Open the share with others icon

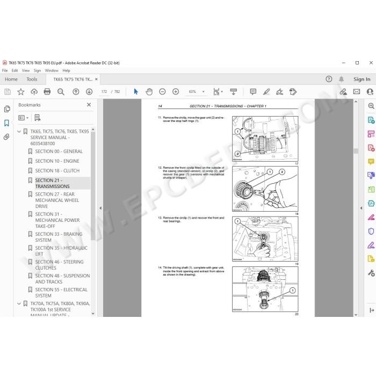[x=370, y=92]
